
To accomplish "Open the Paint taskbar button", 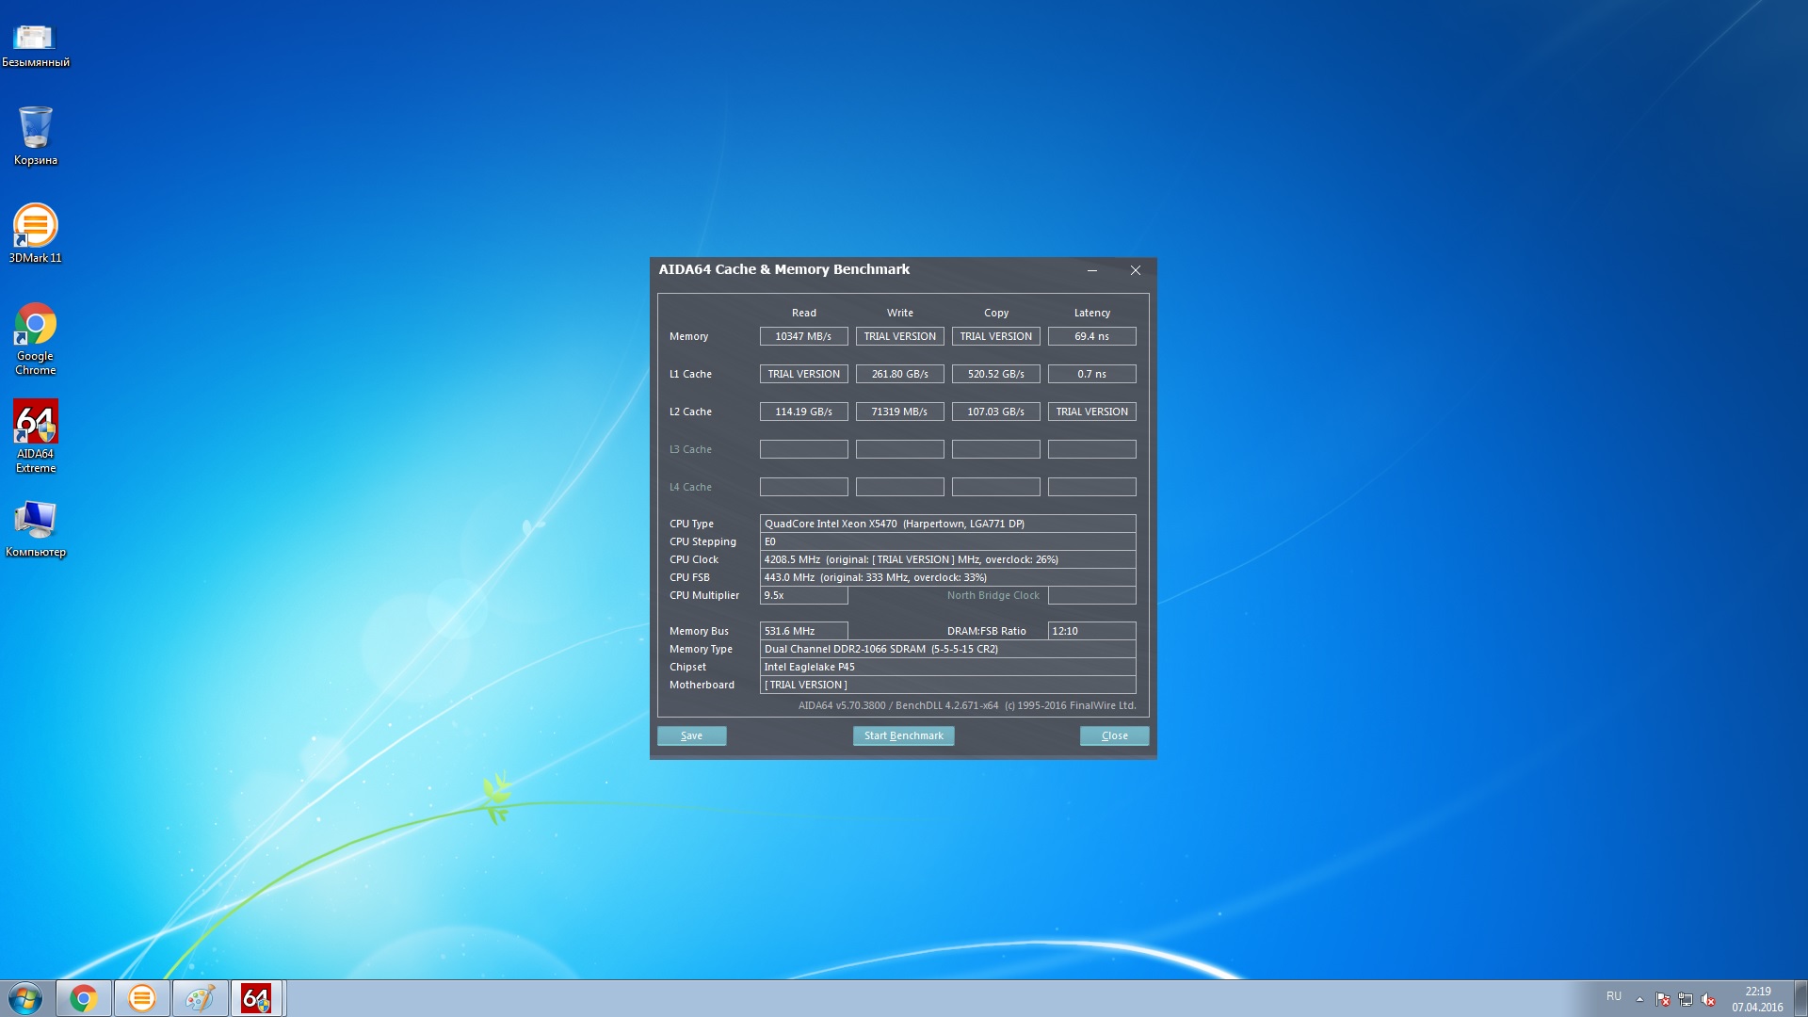I will [x=200, y=998].
